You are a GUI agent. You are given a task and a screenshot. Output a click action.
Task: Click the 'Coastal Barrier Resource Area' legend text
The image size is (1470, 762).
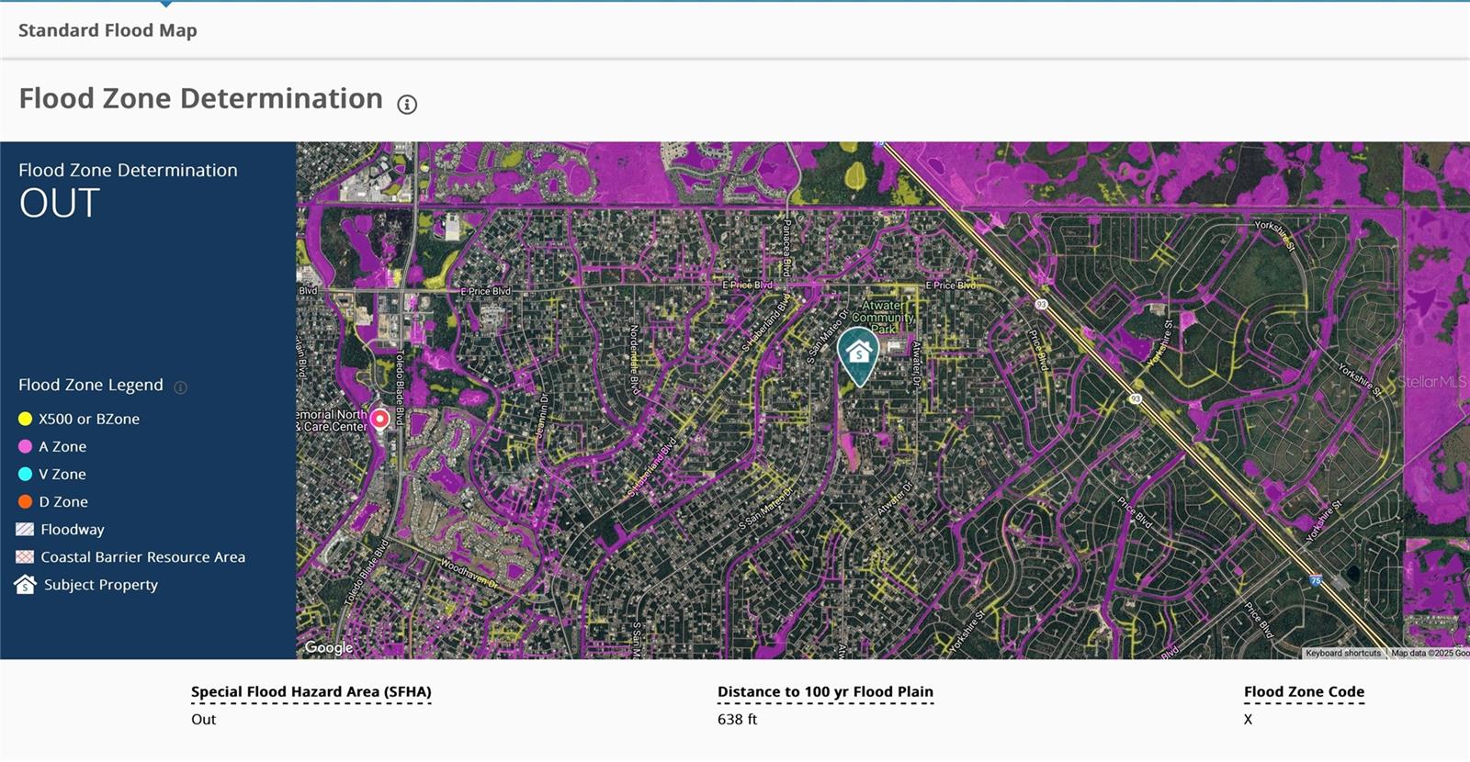coord(142,556)
